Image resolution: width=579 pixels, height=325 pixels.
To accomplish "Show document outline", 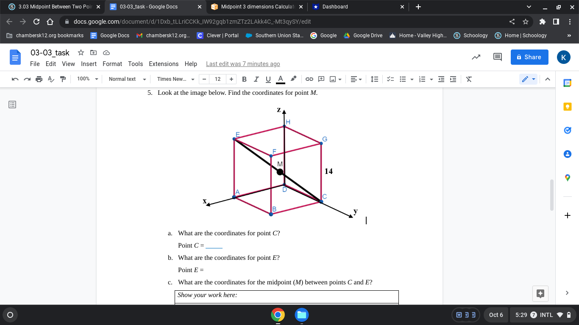I will (12, 104).
